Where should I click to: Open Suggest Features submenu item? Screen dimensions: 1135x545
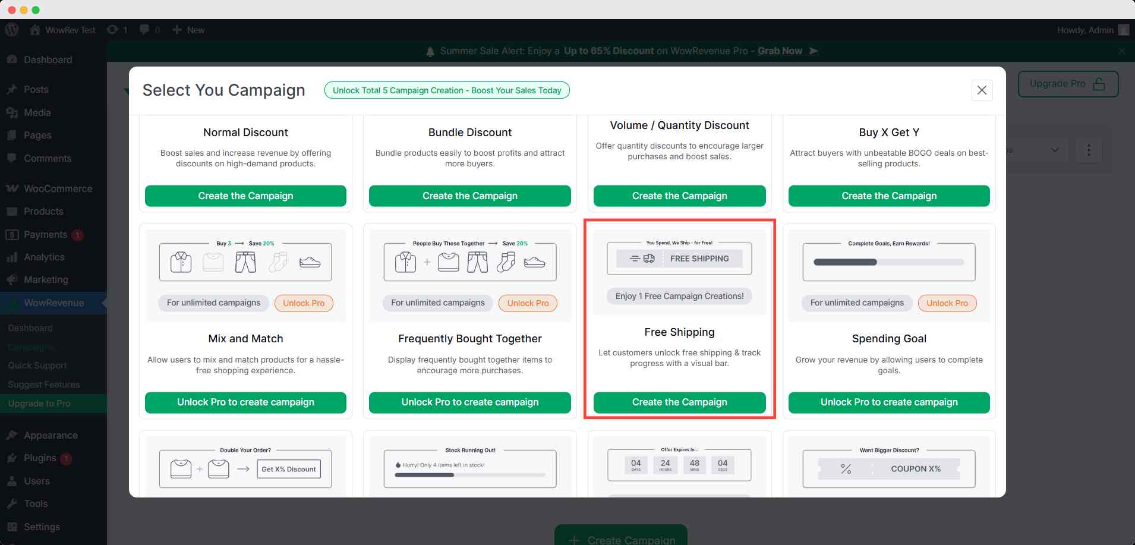coord(43,385)
